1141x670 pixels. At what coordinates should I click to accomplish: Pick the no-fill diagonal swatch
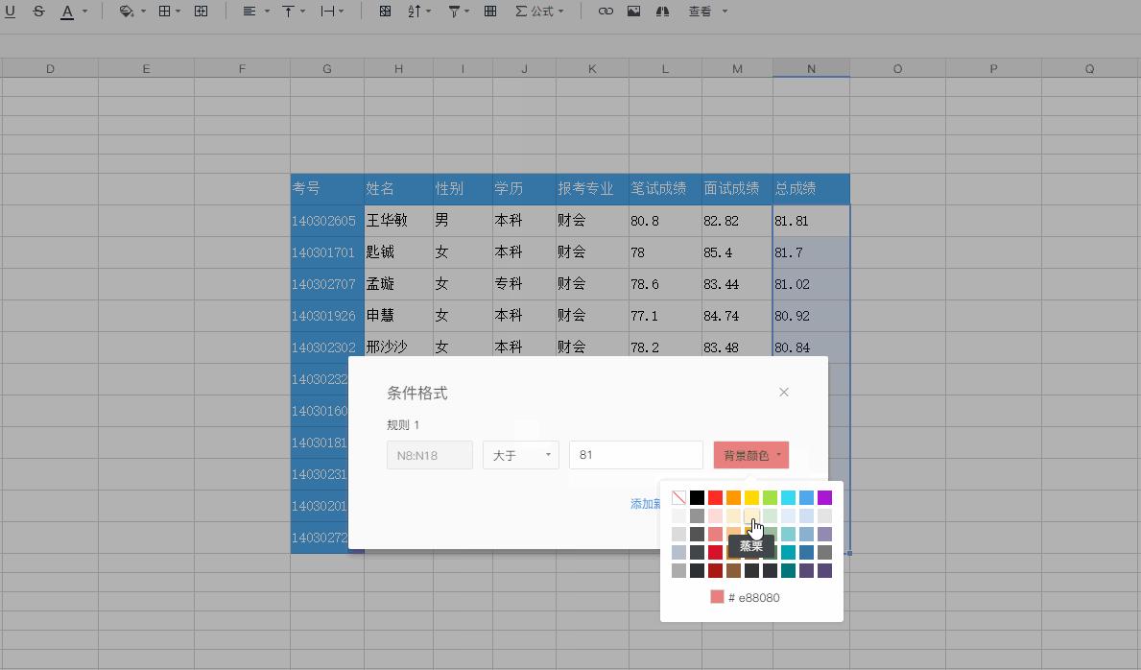point(679,497)
